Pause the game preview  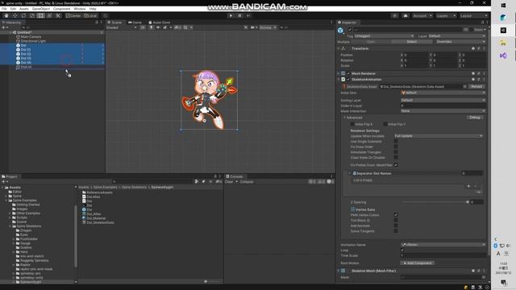[239, 15]
